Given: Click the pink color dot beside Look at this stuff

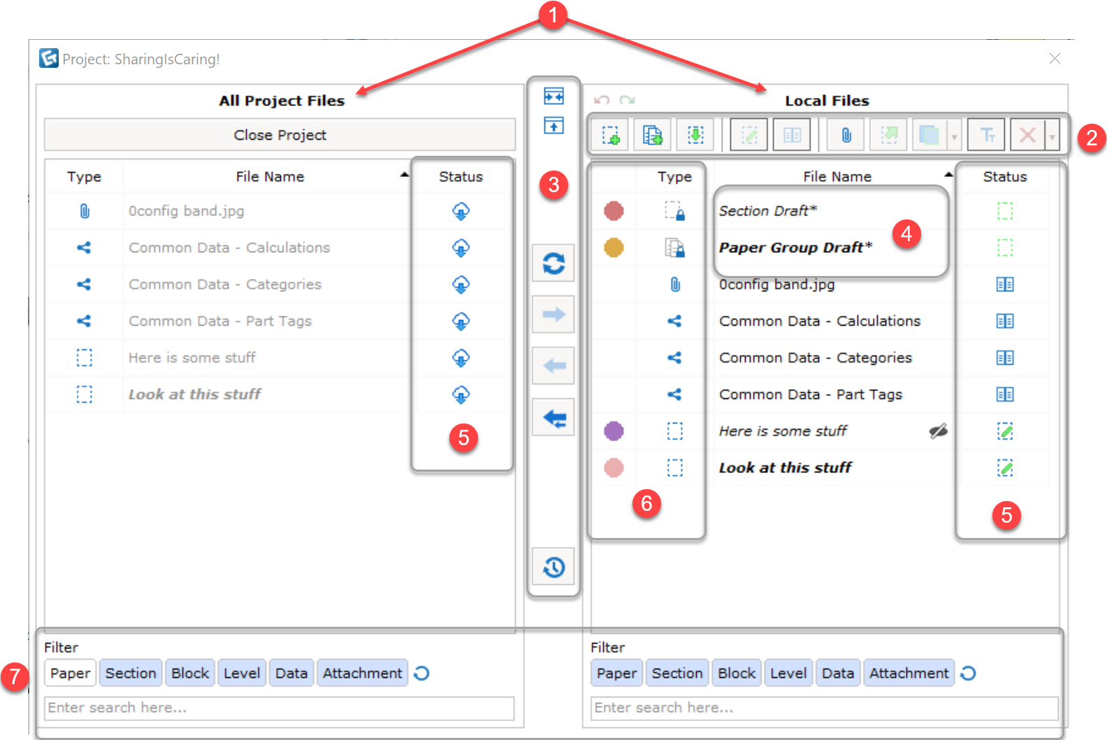Looking at the screenshot, I should click(614, 467).
